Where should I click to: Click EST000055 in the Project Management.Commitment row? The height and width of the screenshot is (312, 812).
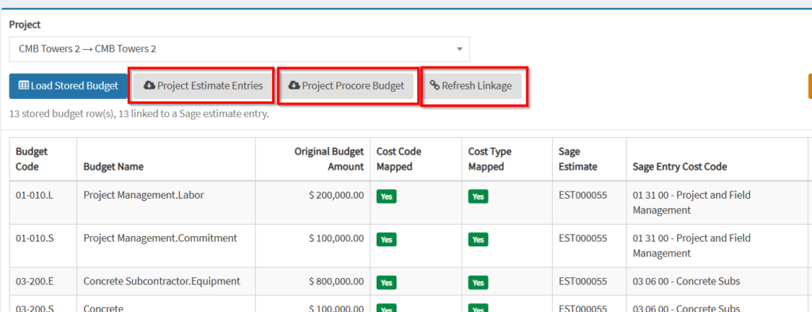583,238
